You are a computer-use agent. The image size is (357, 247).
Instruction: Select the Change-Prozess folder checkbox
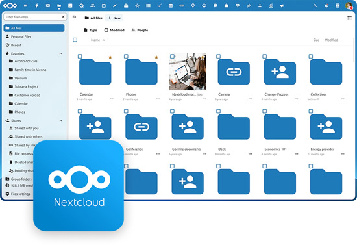(265, 56)
